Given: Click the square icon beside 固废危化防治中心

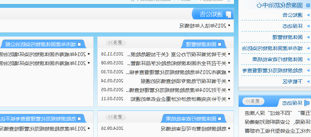Looking at the screenshot, I should tap(308, 5).
